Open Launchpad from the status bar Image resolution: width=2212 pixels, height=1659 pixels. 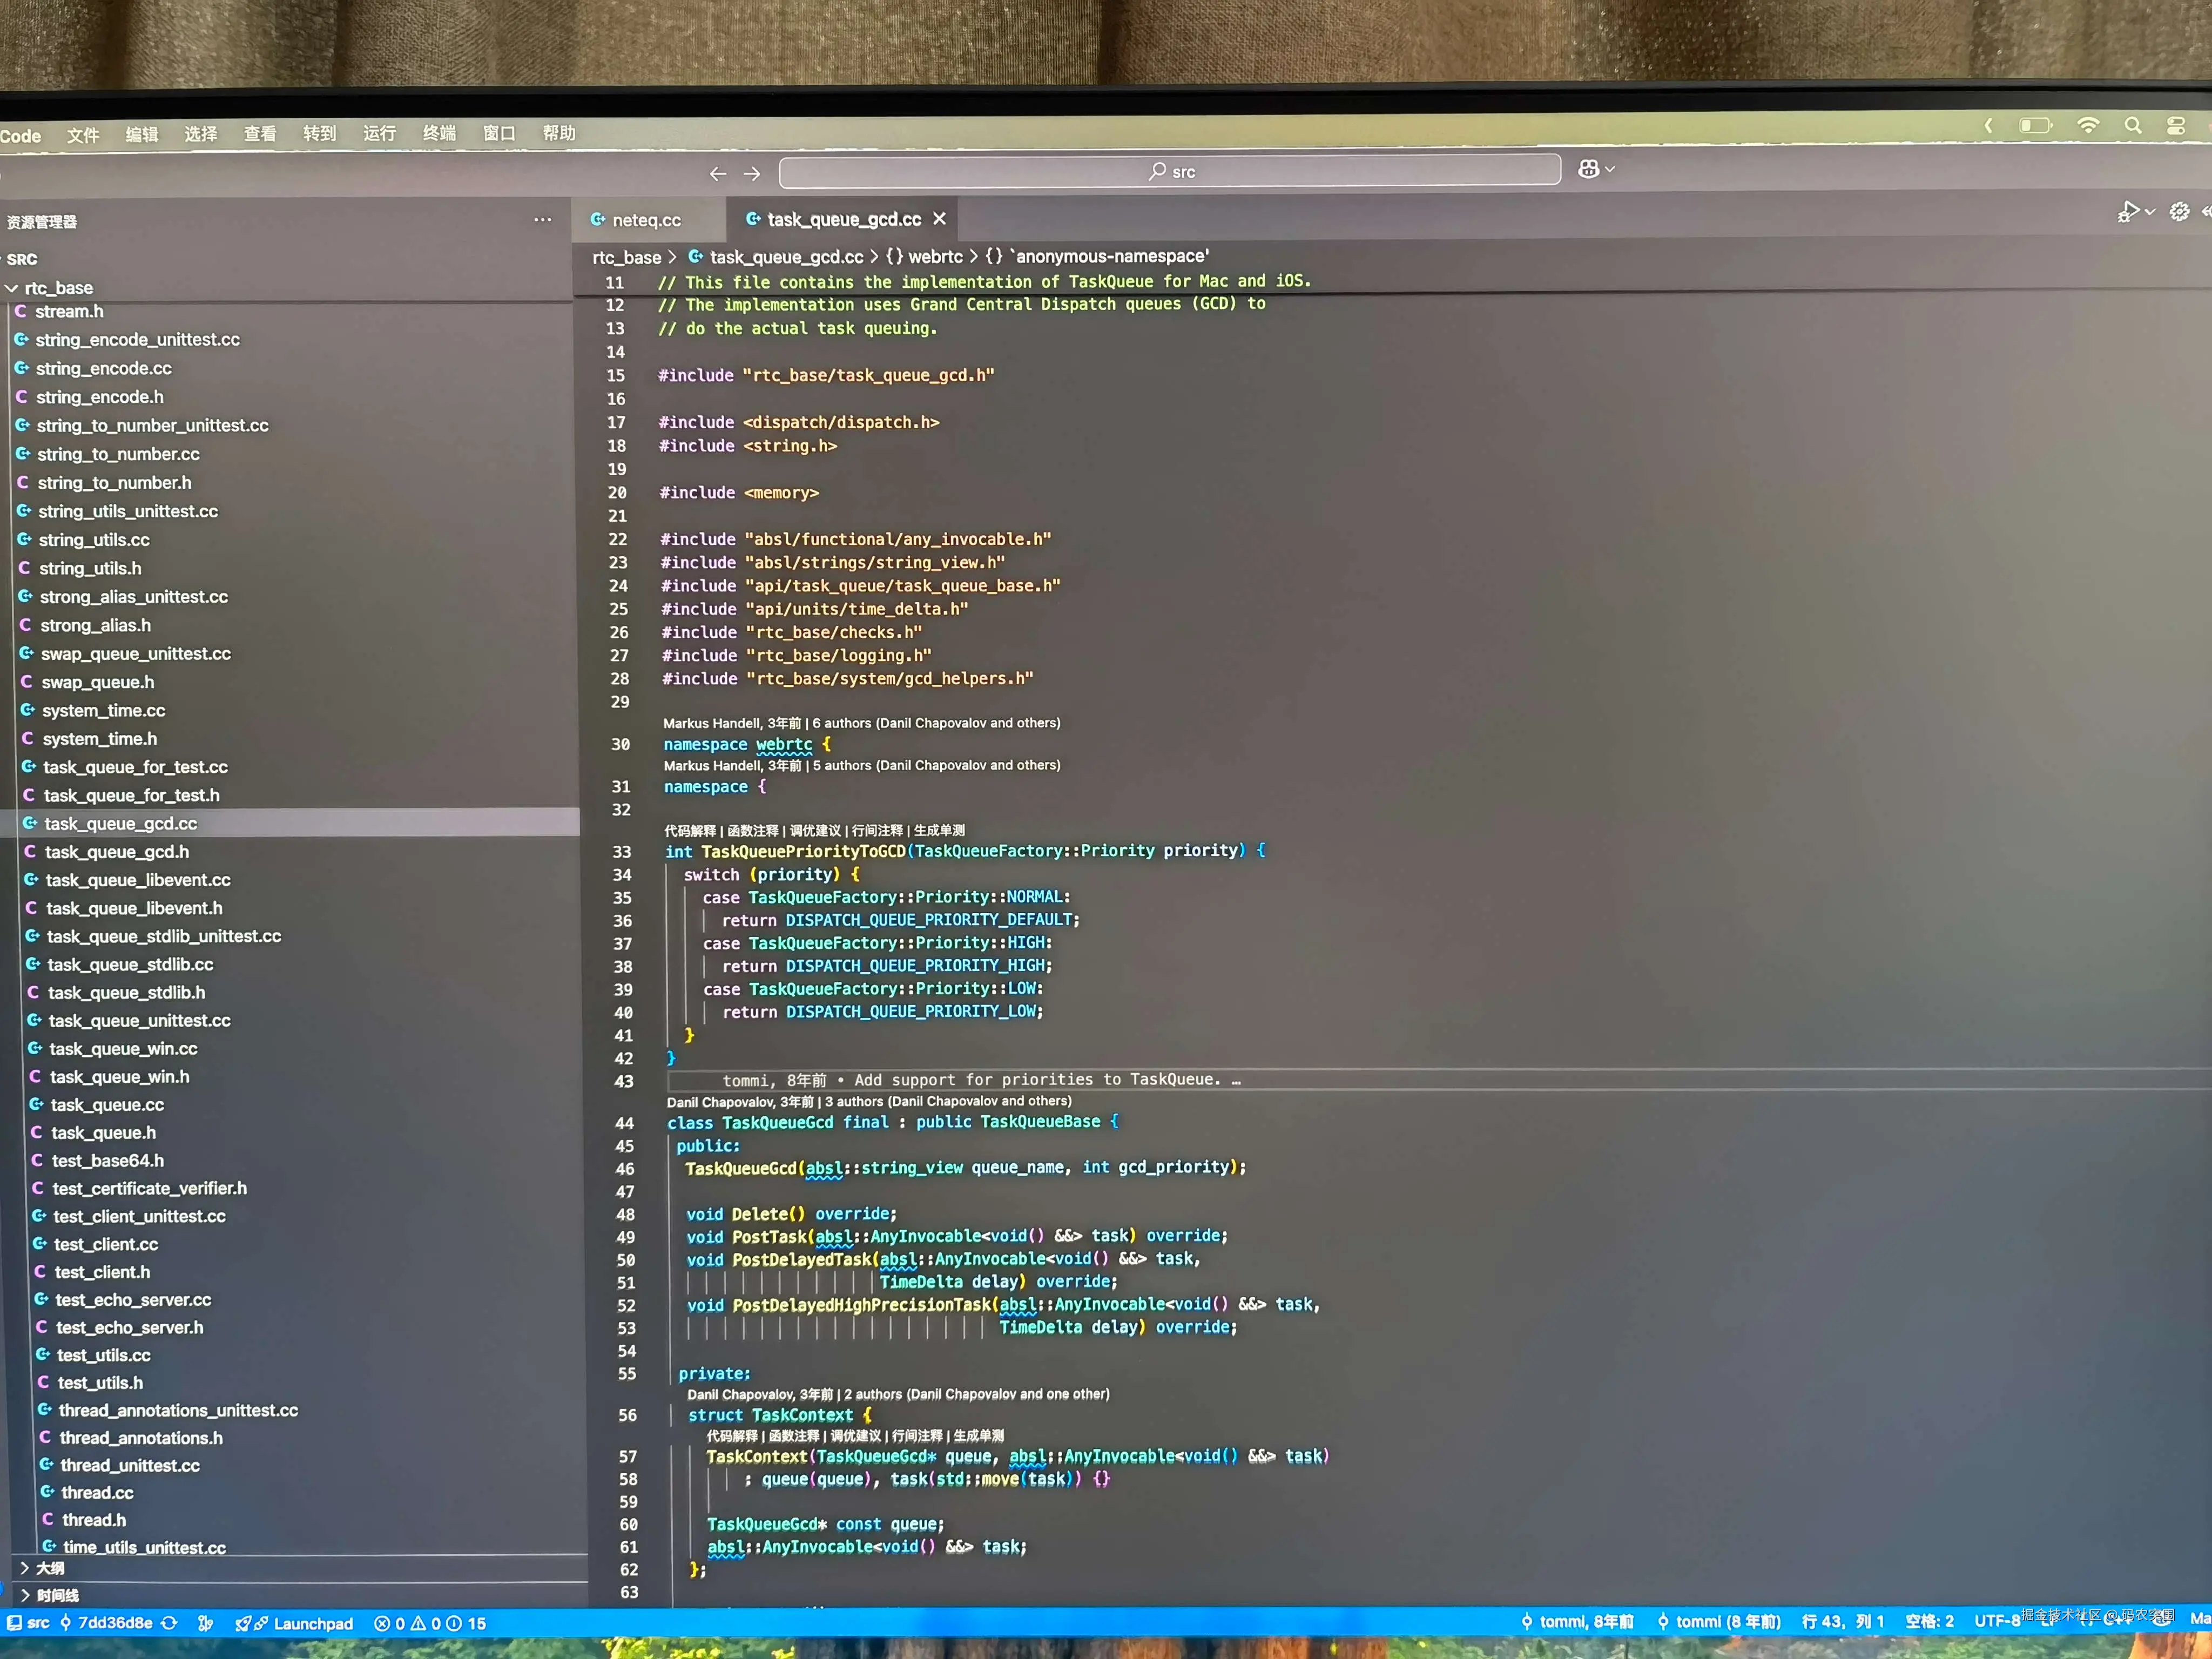300,1623
